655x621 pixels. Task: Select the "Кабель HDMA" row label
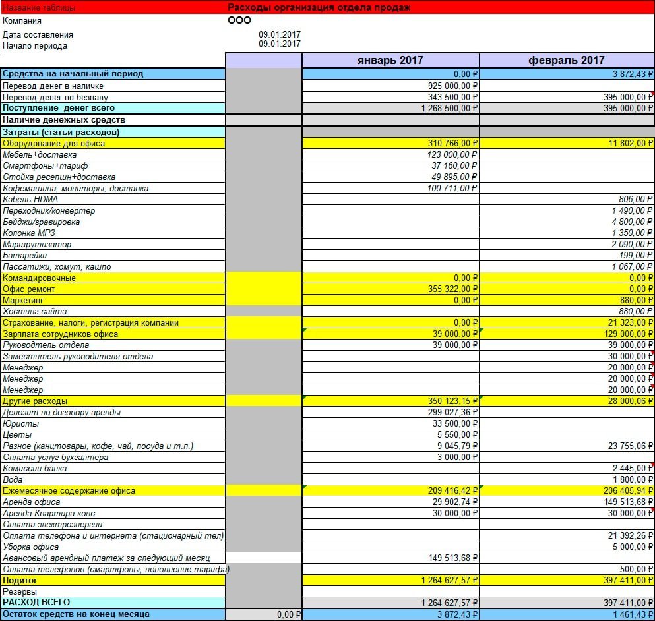click(x=30, y=199)
